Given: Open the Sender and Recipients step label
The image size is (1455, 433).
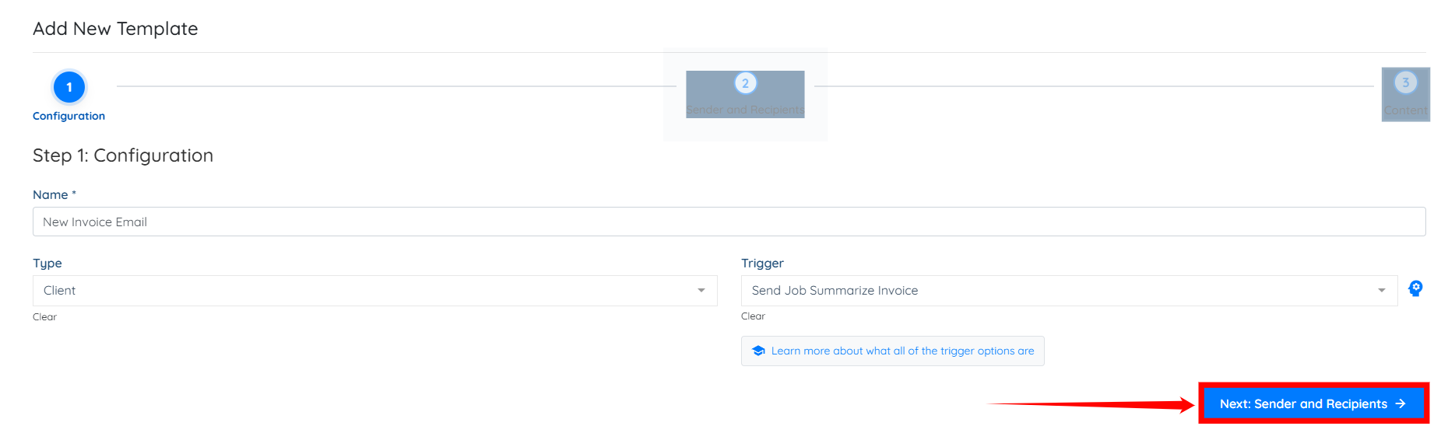Looking at the screenshot, I should pos(745,110).
